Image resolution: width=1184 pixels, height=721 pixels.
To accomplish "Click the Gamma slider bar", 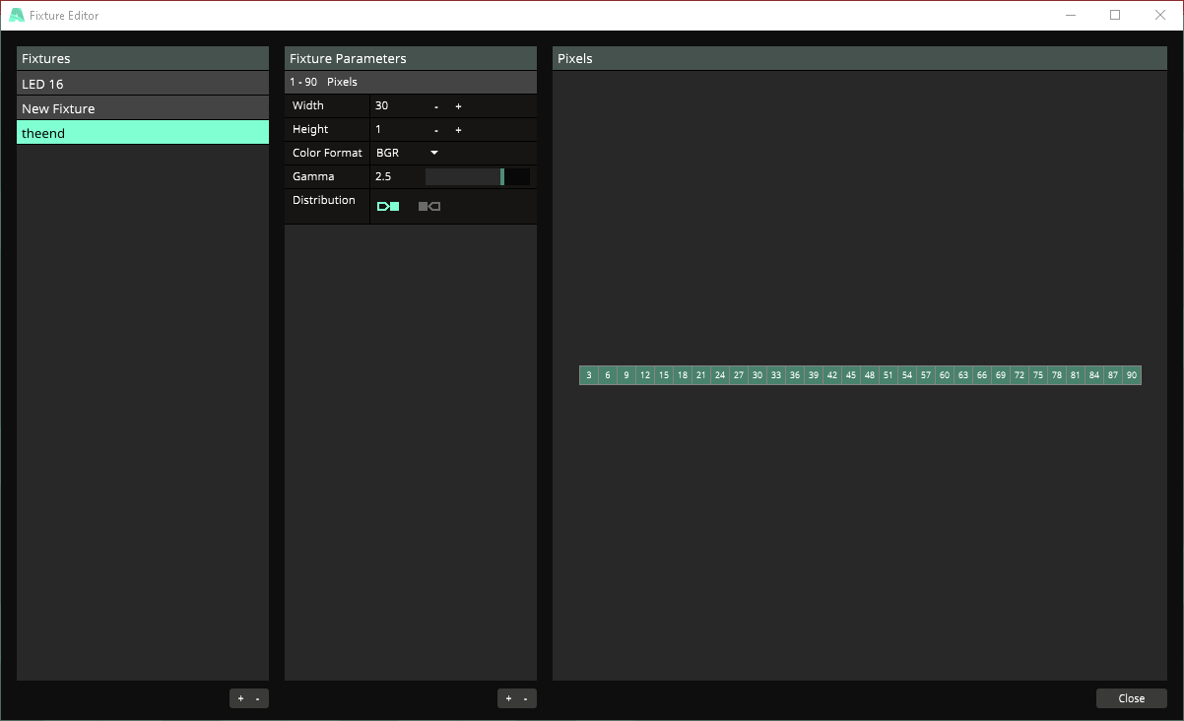I will click(477, 176).
